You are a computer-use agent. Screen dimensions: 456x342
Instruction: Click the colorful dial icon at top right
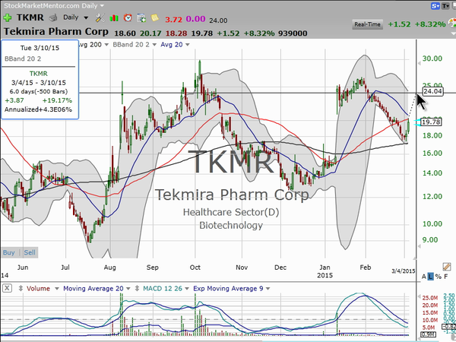click(452, 24)
